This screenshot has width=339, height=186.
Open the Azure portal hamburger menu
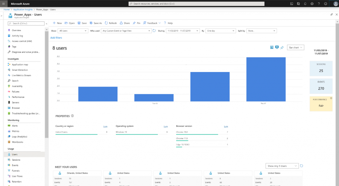[3, 4]
